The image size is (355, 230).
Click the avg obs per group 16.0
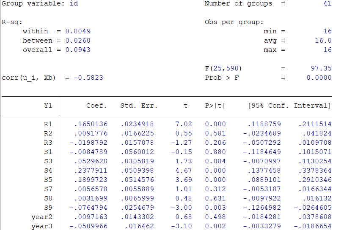coord(323,41)
